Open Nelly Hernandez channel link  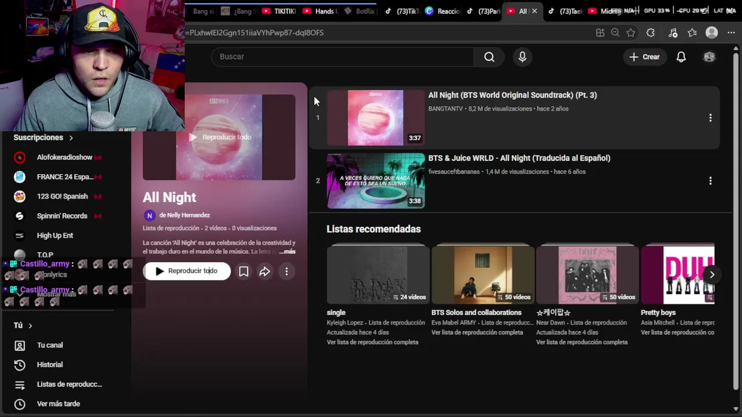click(x=184, y=215)
